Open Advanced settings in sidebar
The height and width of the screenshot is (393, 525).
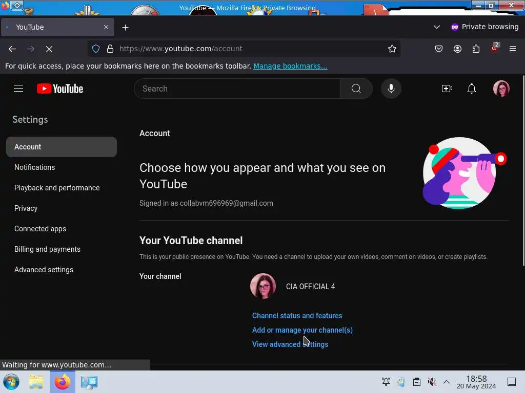(44, 270)
